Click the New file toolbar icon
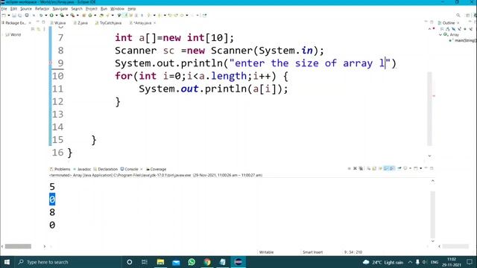The height and width of the screenshot is (268, 477). click(4, 15)
